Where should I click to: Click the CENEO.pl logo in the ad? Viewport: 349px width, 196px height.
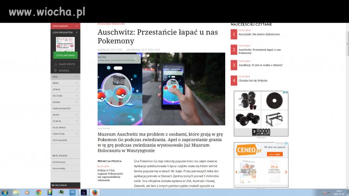[249, 150]
